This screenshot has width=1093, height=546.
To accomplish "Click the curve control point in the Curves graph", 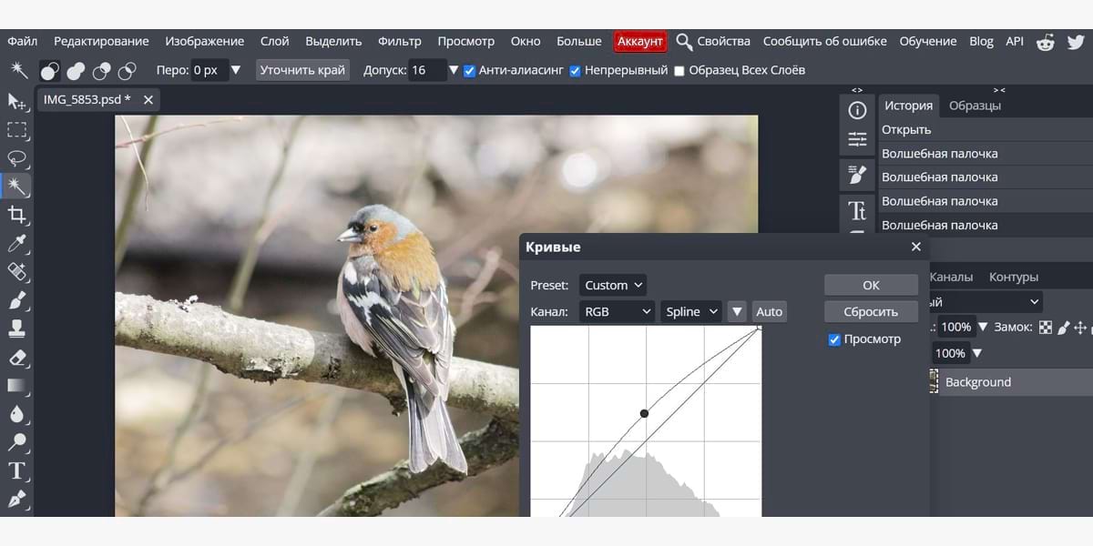I will click(644, 413).
